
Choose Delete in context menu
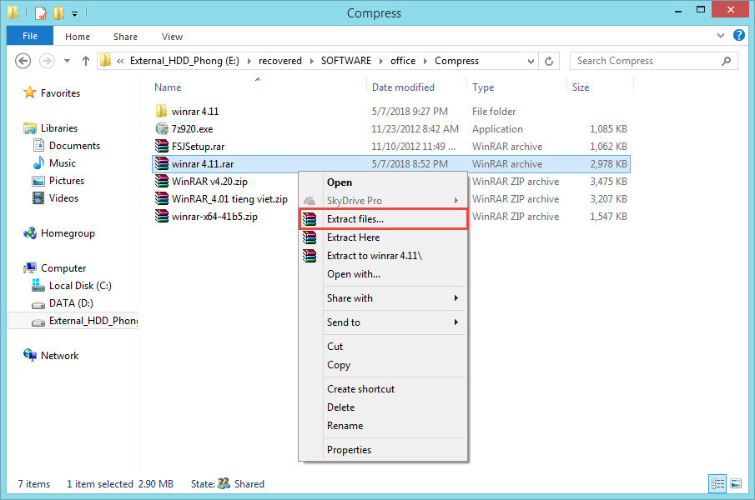point(383,407)
